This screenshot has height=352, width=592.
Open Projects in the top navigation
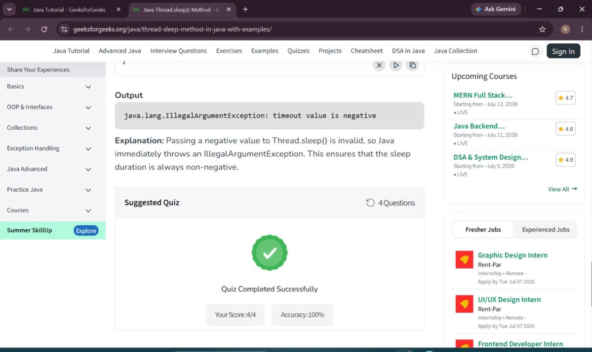click(x=330, y=51)
